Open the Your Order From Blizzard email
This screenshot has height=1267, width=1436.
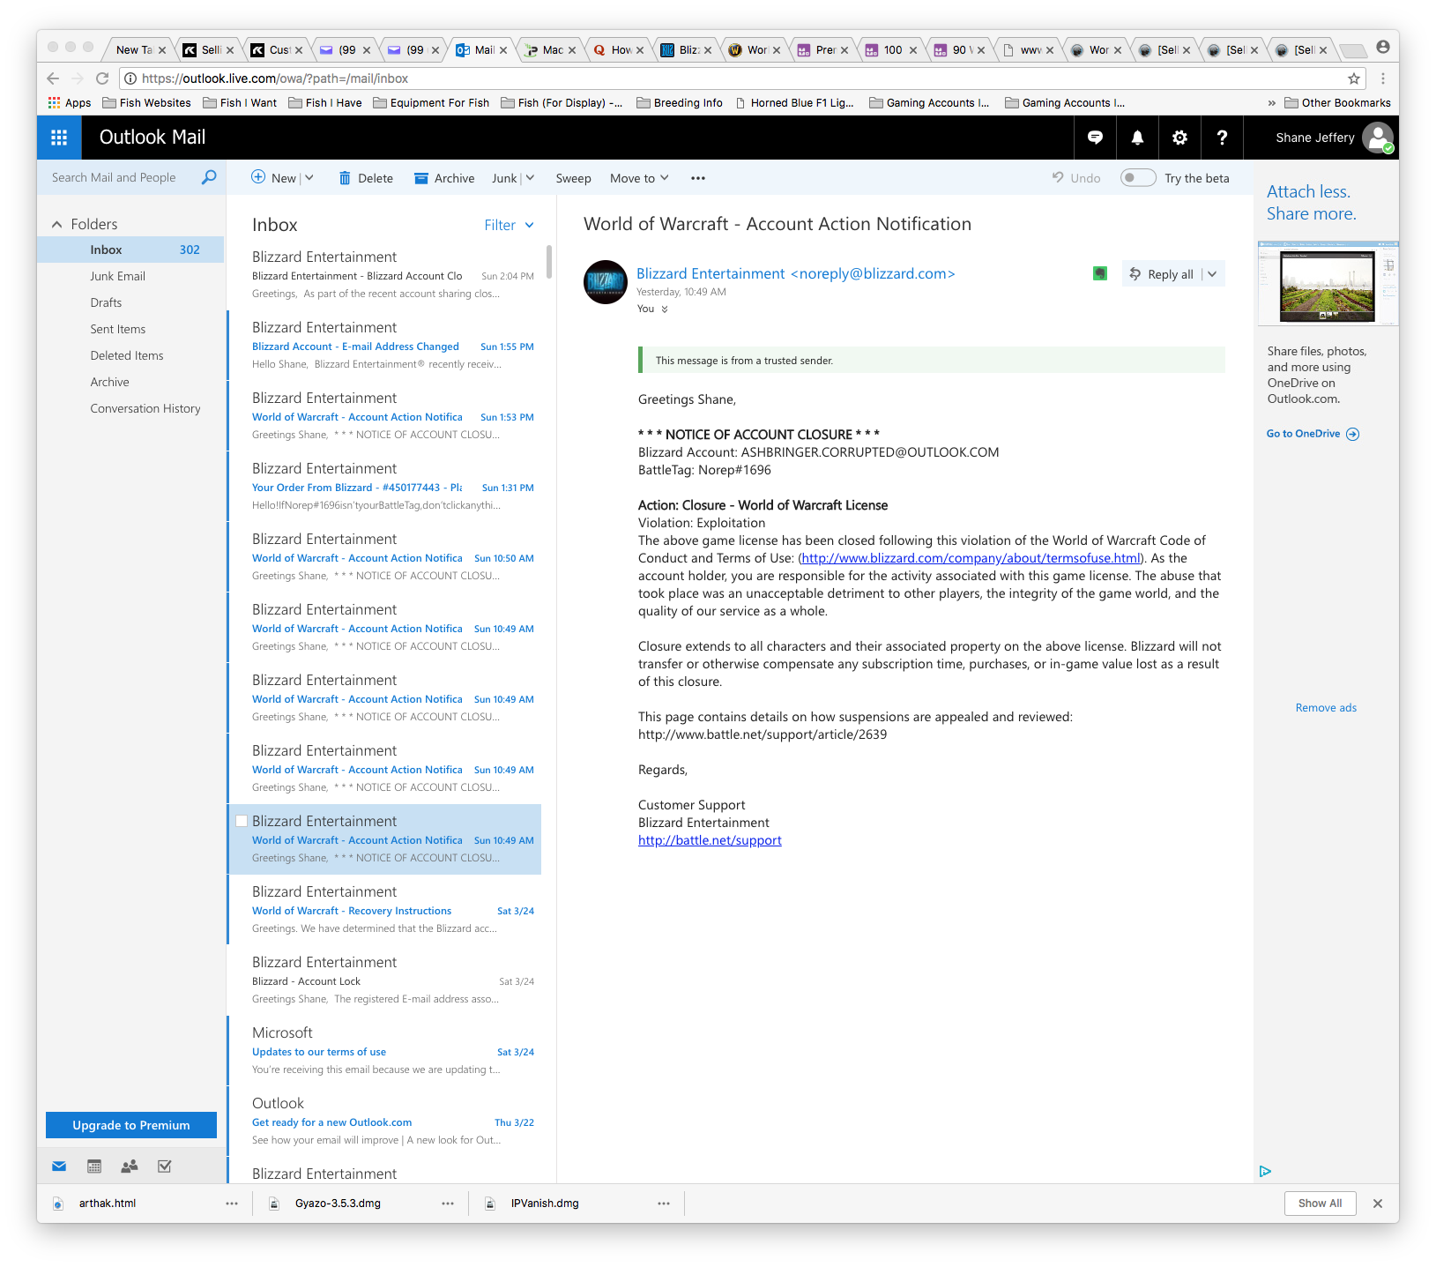pos(384,487)
